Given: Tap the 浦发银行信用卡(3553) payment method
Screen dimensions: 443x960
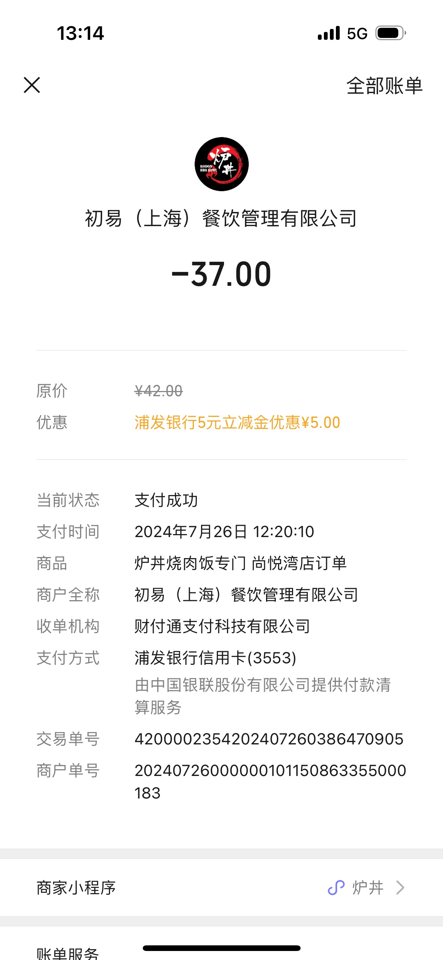Looking at the screenshot, I should pos(215,658).
